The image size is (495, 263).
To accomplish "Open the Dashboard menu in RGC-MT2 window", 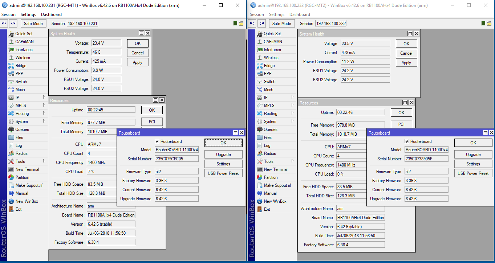I will point(300,15).
